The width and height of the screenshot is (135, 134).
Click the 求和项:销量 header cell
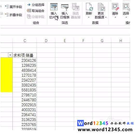(25, 55)
